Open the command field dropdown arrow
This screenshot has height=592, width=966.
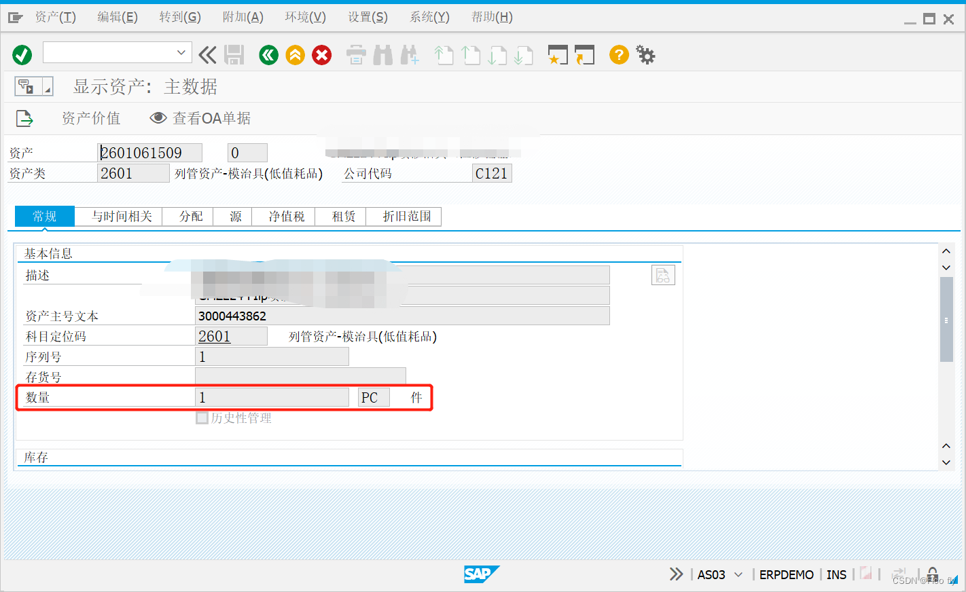point(181,52)
